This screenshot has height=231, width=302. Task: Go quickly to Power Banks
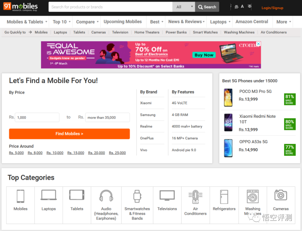pyautogui.click(x=176, y=32)
